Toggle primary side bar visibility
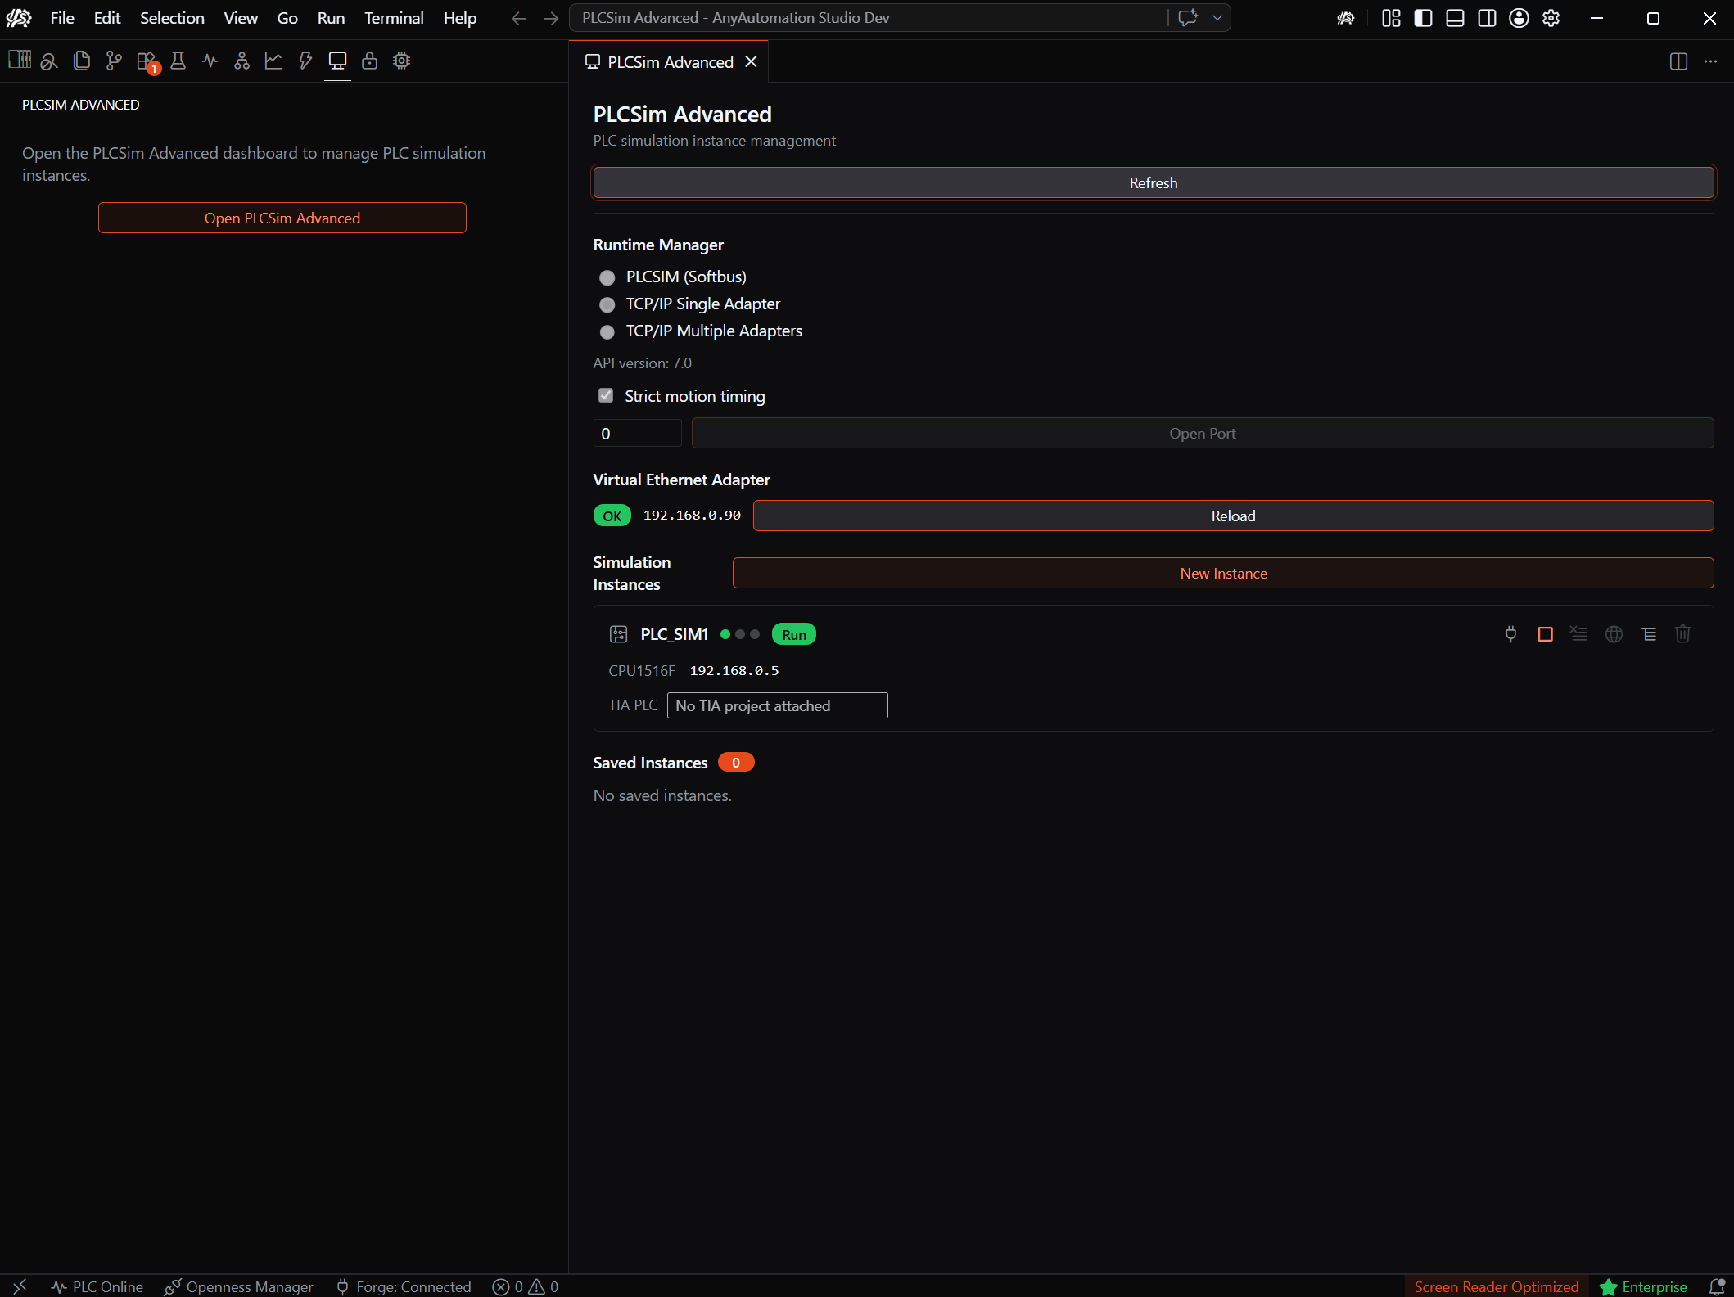 [x=1423, y=18]
